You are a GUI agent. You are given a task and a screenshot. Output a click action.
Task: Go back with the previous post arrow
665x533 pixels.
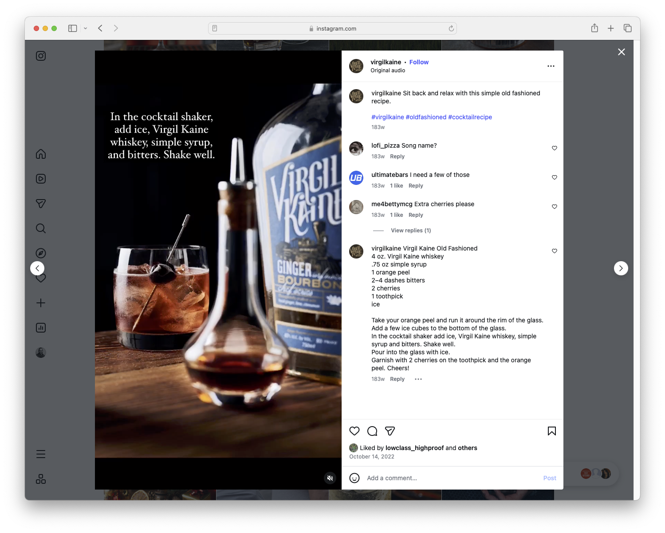pyautogui.click(x=37, y=268)
